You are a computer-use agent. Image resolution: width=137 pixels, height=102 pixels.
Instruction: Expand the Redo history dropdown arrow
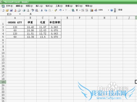coord(69,10)
